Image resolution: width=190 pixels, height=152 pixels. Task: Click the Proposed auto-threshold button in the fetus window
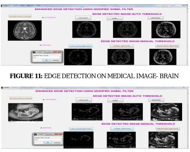pos(156,100)
